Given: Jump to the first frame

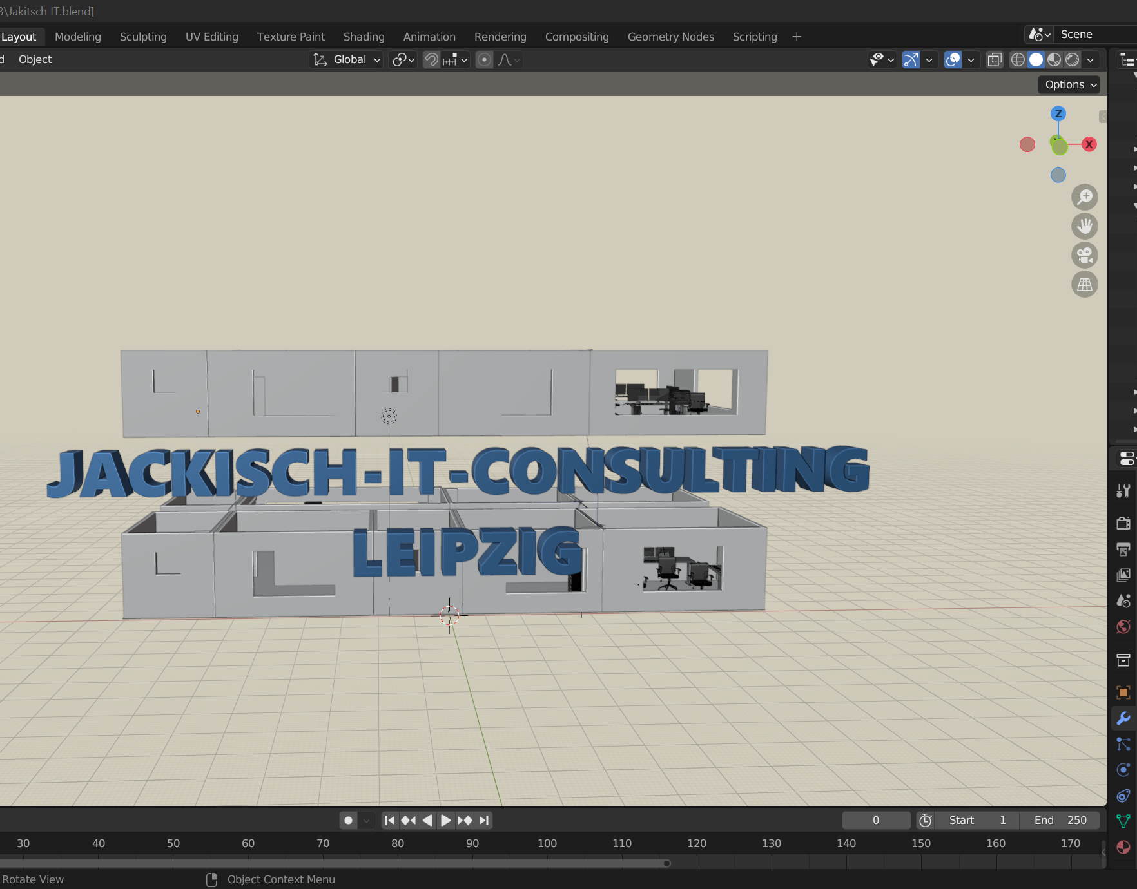Looking at the screenshot, I should (389, 820).
